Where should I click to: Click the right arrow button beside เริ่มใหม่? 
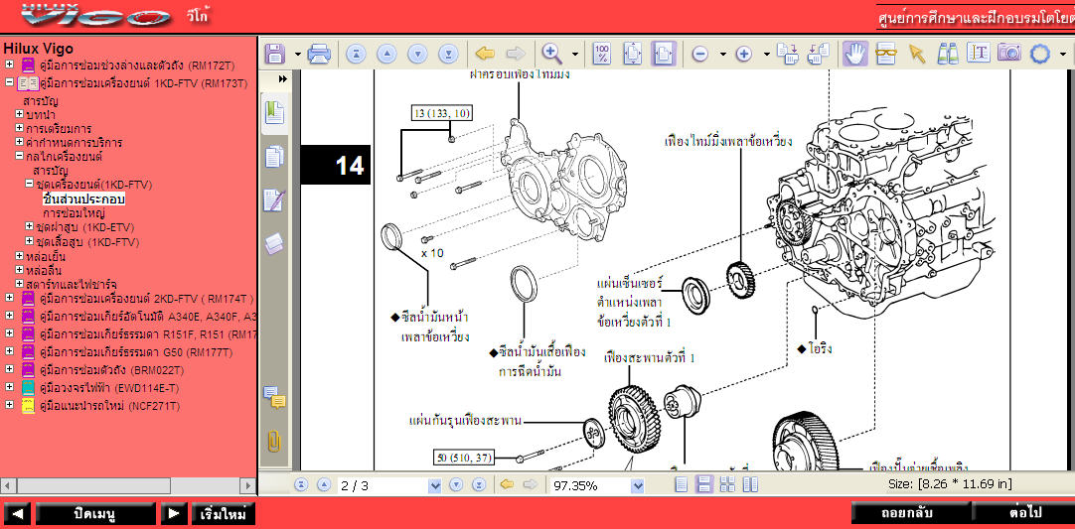click(174, 513)
